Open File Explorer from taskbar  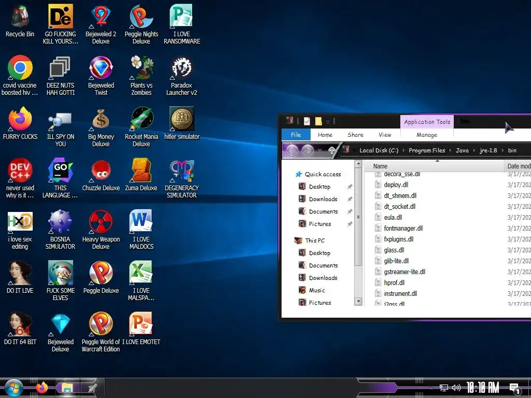pos(67,388)
